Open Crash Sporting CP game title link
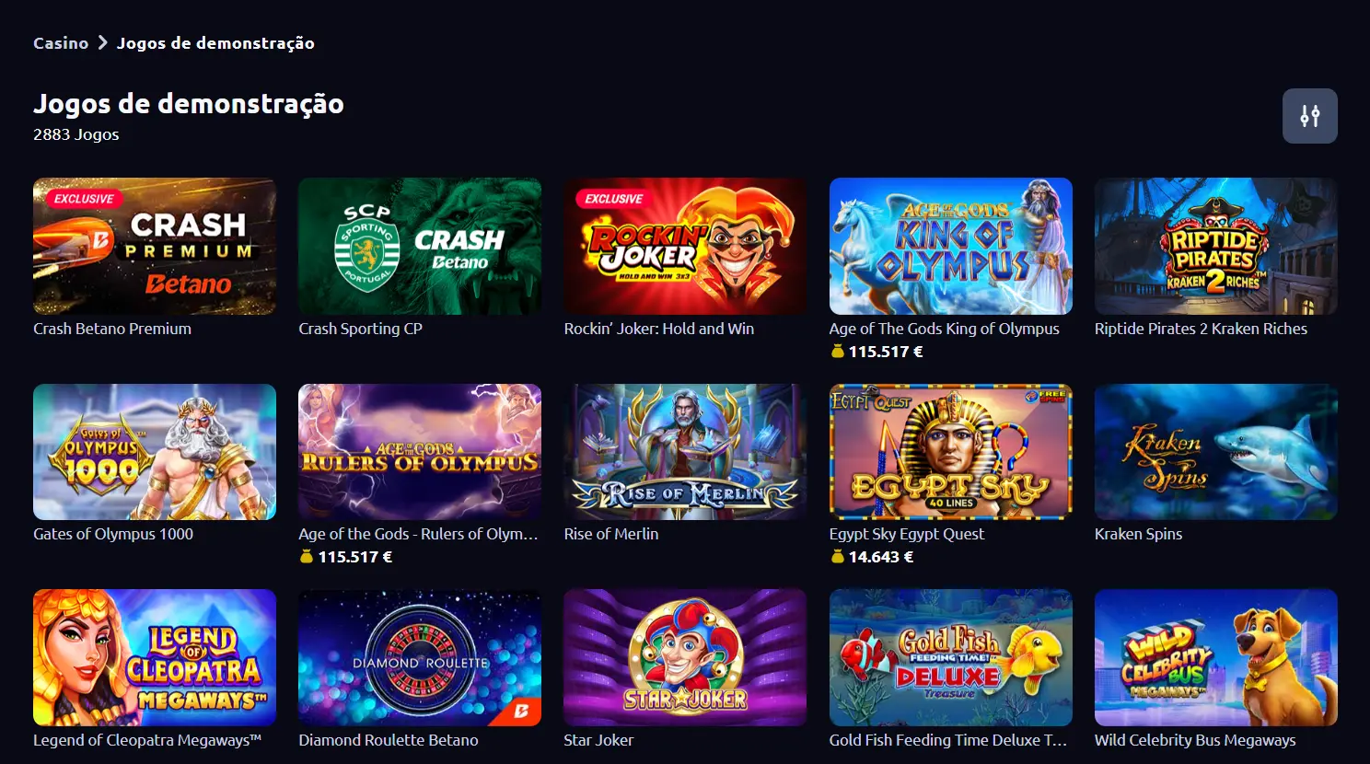Image resolution: width=1370 pixels, height=764 pixels. click(360, 329)
